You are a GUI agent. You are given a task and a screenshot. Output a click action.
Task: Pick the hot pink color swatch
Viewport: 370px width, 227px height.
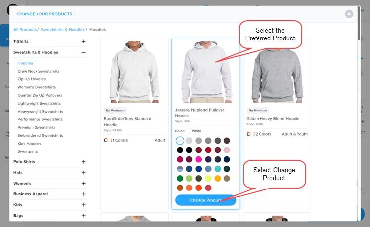[199, 159]
